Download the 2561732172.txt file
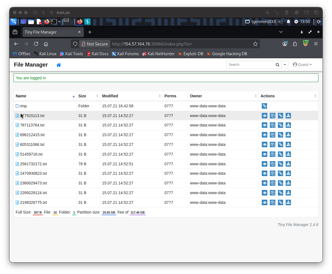Viewport: 332px width, 274px height. coord(288,164)
